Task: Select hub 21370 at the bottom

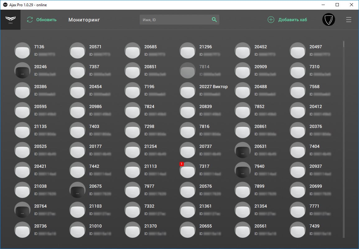Action: click(x=132, y=230)
